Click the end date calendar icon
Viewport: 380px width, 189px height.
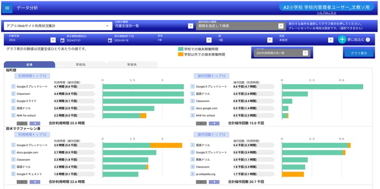click(110, 40)
